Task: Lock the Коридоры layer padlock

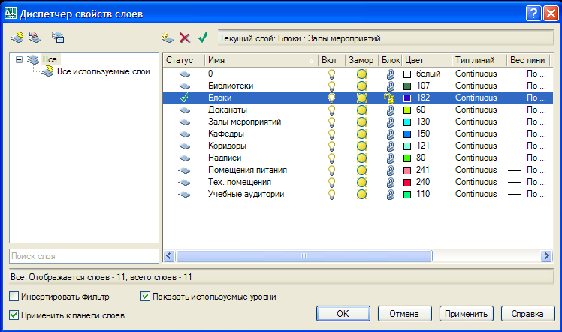Action: coord(390,146)
